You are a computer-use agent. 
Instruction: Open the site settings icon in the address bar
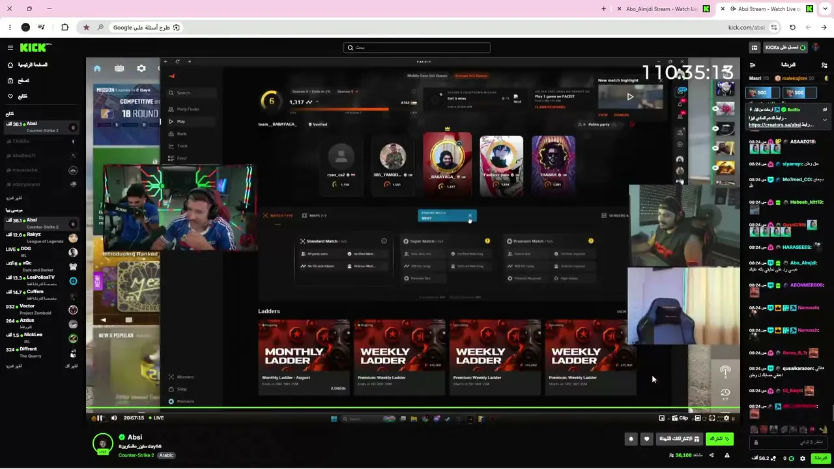point(774,27)
